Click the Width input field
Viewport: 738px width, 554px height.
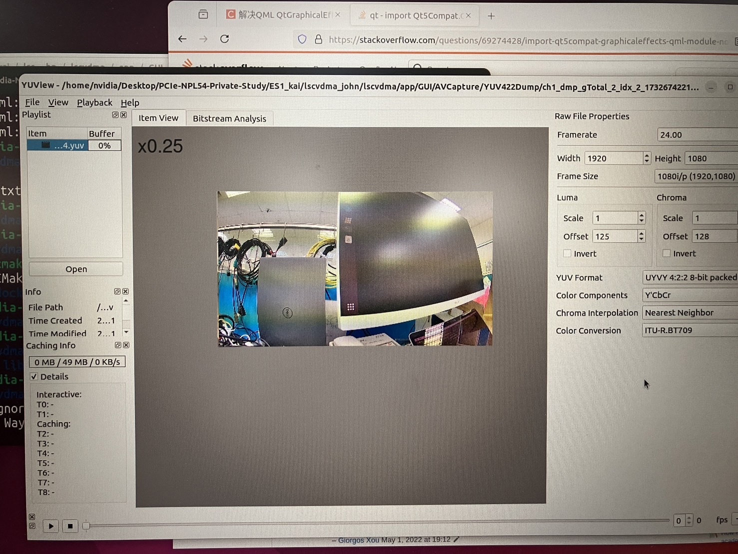point(613,158)
